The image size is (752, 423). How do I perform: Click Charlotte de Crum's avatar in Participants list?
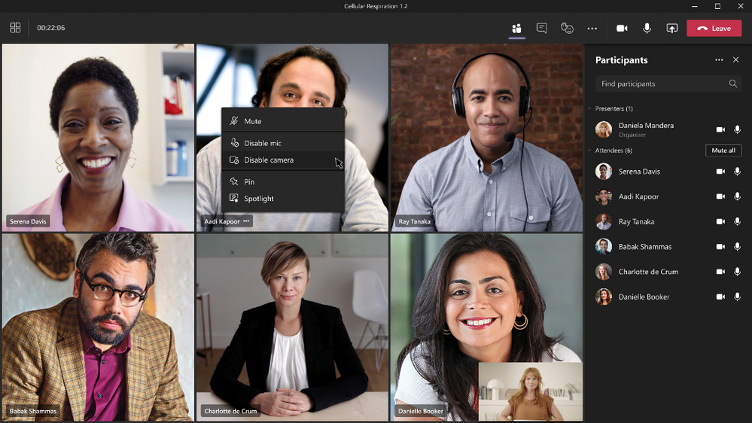tap(603, 272)
